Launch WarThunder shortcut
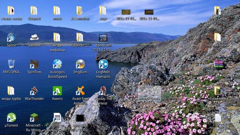 pos(34,91)
